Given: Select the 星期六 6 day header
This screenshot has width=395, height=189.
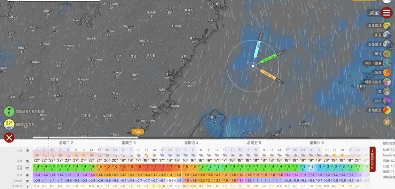Looking at the screenshot, I should tap(316, 143).
